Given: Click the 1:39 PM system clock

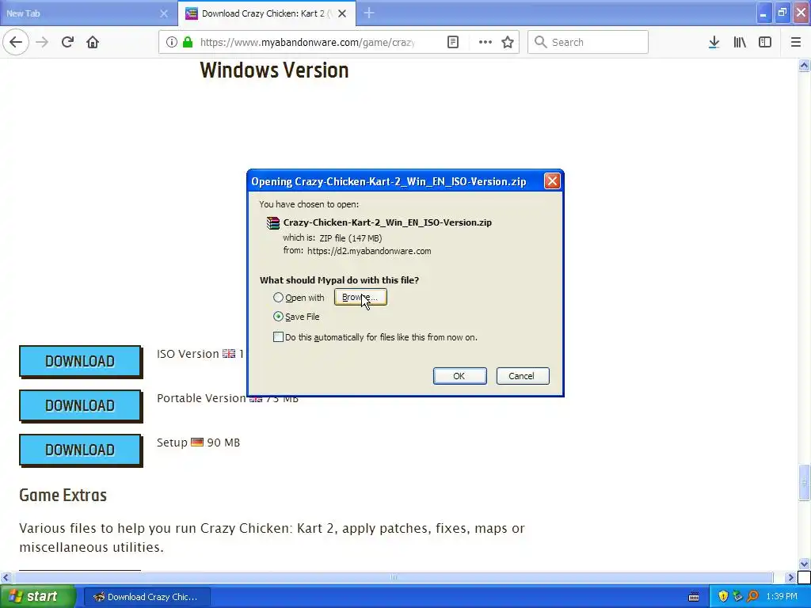Looking at the screenshot, I should coord(782,597).
